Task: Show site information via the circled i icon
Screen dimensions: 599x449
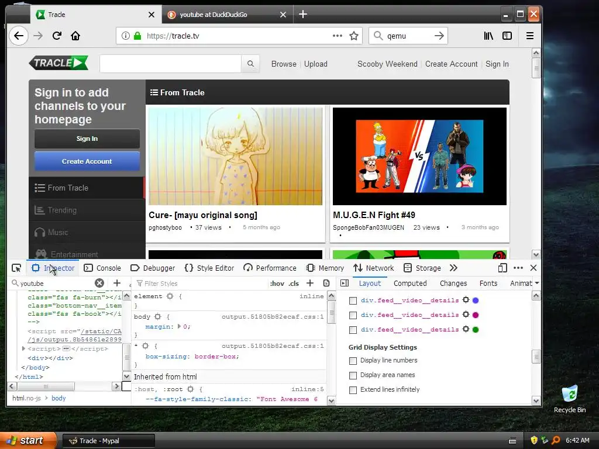Action: tap(125, 36)
